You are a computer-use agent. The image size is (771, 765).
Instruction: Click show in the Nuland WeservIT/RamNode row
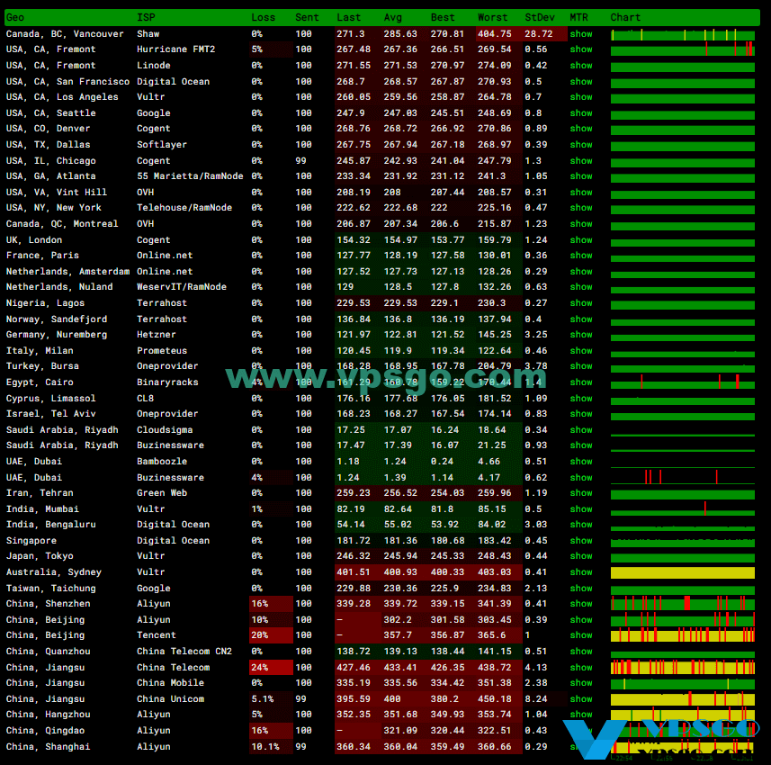pos(580,287)
